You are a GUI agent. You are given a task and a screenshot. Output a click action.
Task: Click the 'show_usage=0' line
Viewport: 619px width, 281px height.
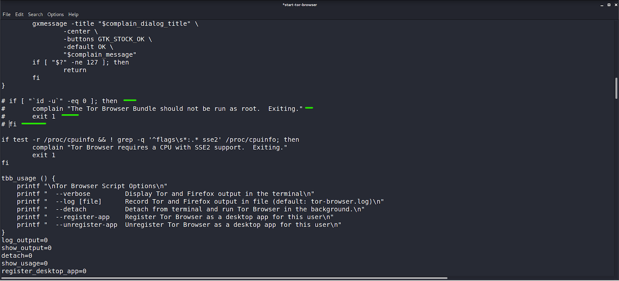tap(24, 263)
